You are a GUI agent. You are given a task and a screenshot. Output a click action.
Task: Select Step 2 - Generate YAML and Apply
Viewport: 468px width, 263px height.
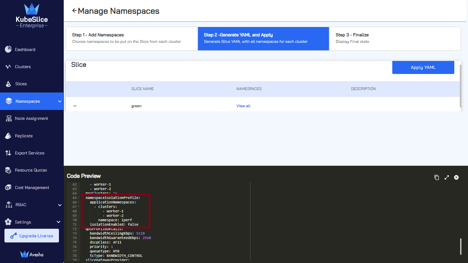263,39
